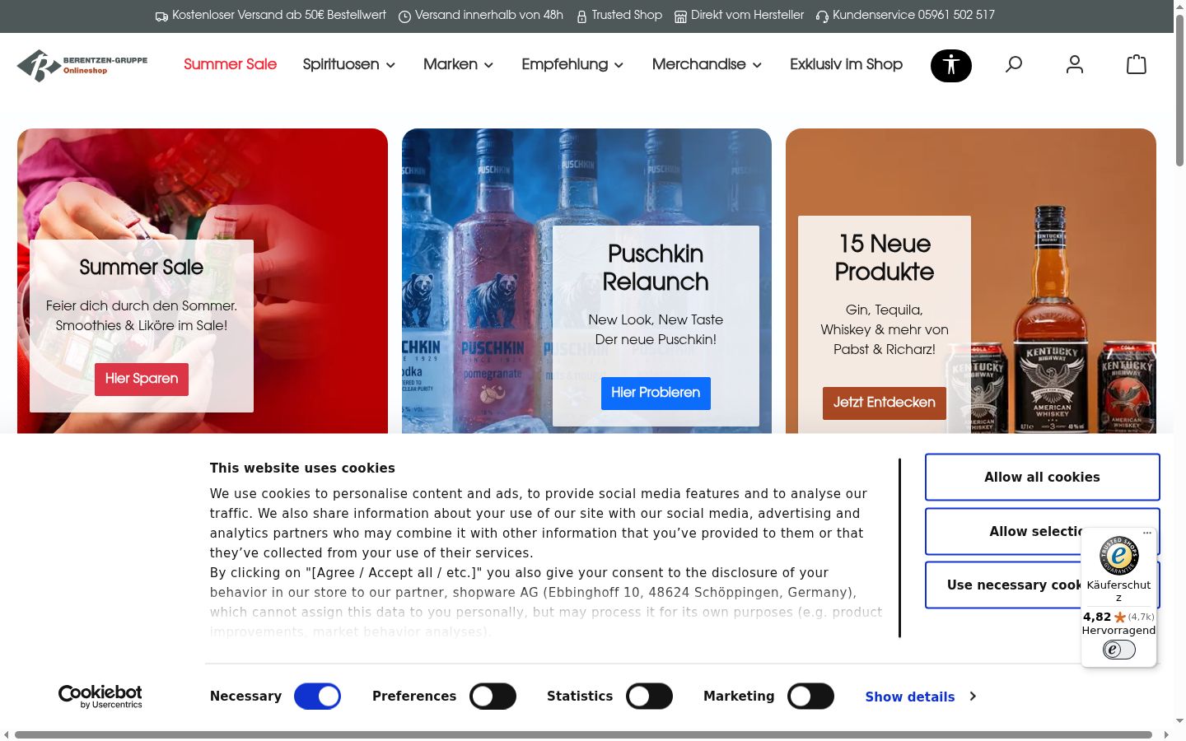This screenshot has height=741, width=1186.
Task: Expand the Spirituosen dropdown menu
Action: pos(348,64)
